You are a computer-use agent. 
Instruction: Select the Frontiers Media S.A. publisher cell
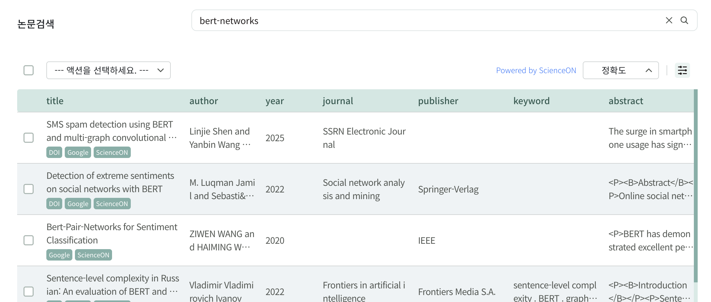click(x=457, y=292)
